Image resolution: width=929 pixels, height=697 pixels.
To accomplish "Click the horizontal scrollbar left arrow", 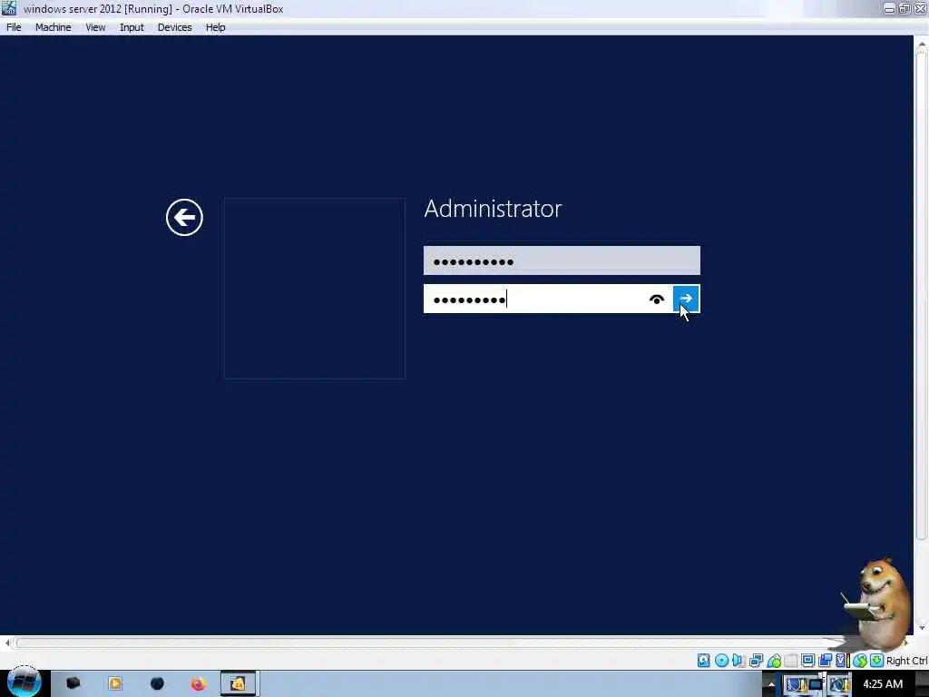I will [7, 643].
